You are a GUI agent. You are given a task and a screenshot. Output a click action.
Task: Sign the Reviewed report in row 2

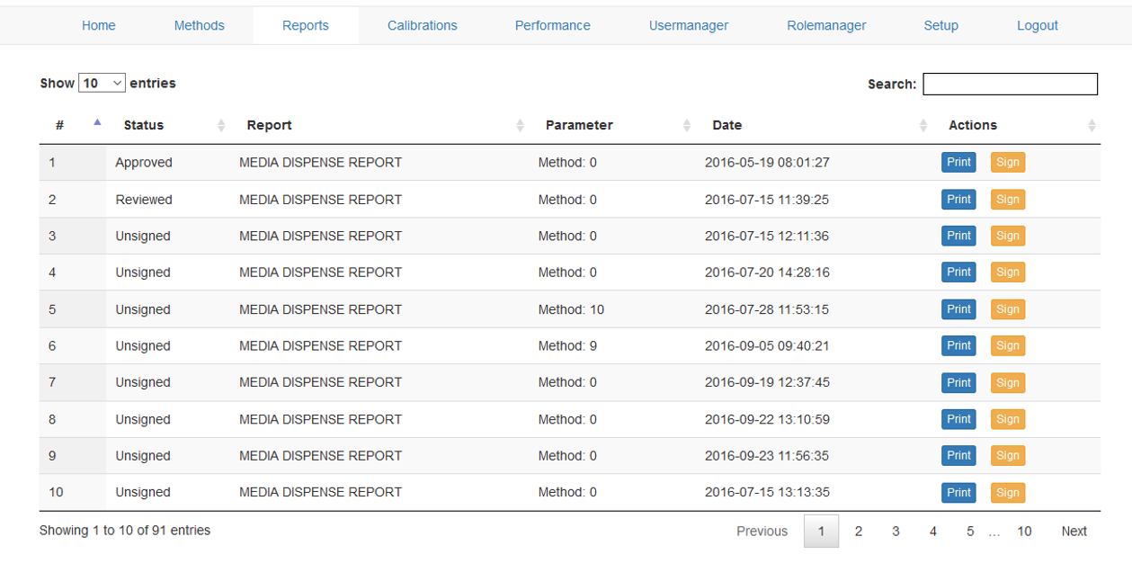(x=1007, y=200)
